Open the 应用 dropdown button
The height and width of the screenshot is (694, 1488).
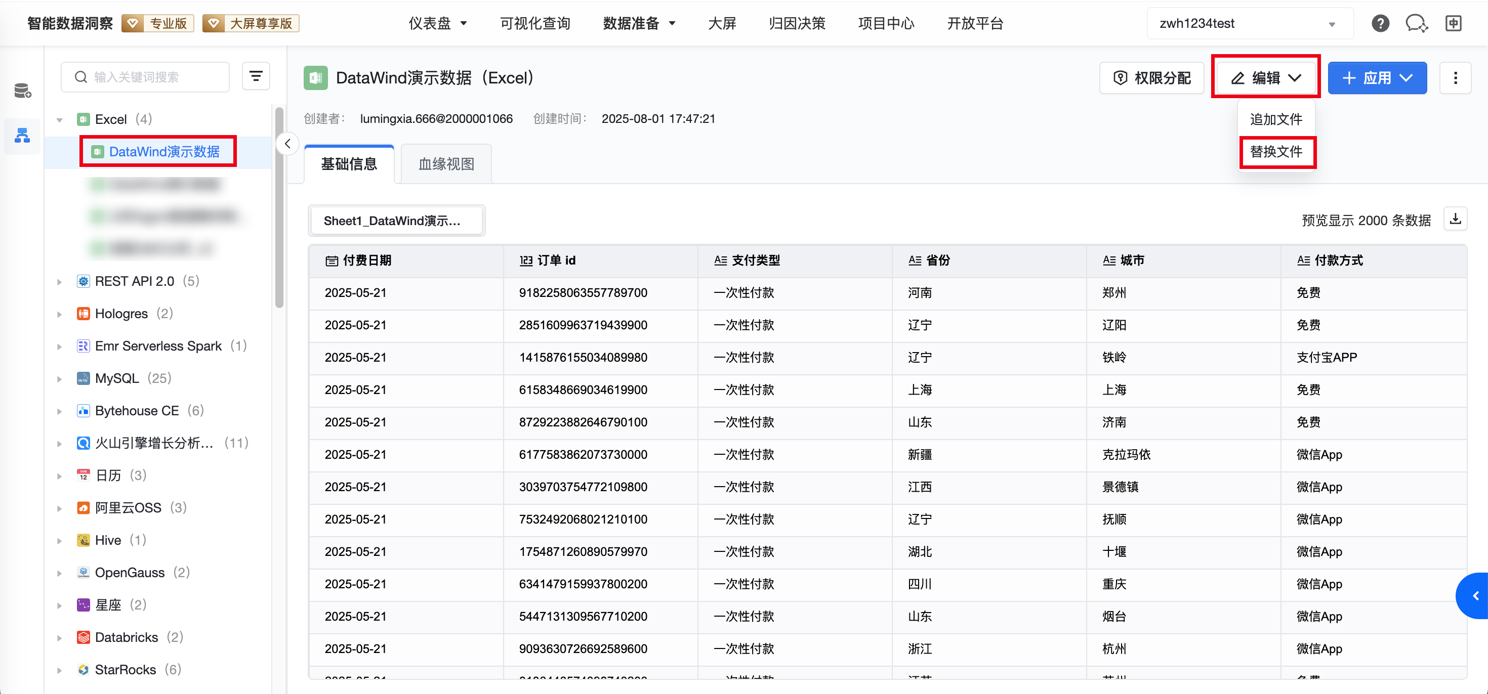coord(1377,78)
